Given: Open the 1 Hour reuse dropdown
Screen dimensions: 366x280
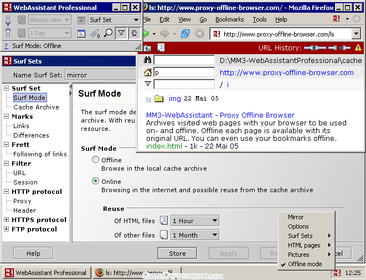Looking at the screenshot, I should [x=195, y=221].
